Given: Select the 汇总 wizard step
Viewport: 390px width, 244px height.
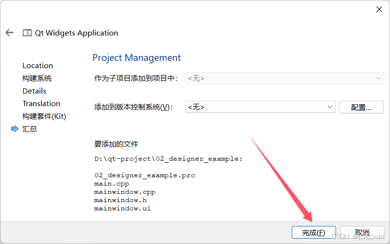Looking at the screenshot, I should coord(30,129).
